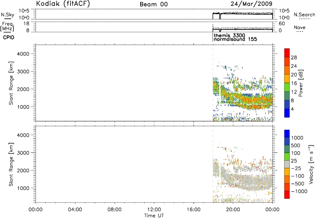This screenshot has height=218, width=315.
Task: Click the 'themis 3300' CPID text
Action: click(x=230, y=35)
